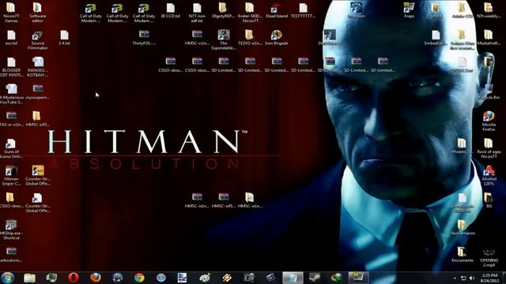Select A Mysterious YouTube document icon

coord(11,95)
